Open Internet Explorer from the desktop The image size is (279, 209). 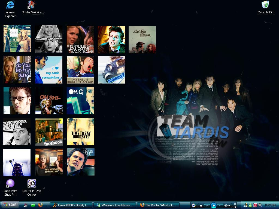click(10, 6)
